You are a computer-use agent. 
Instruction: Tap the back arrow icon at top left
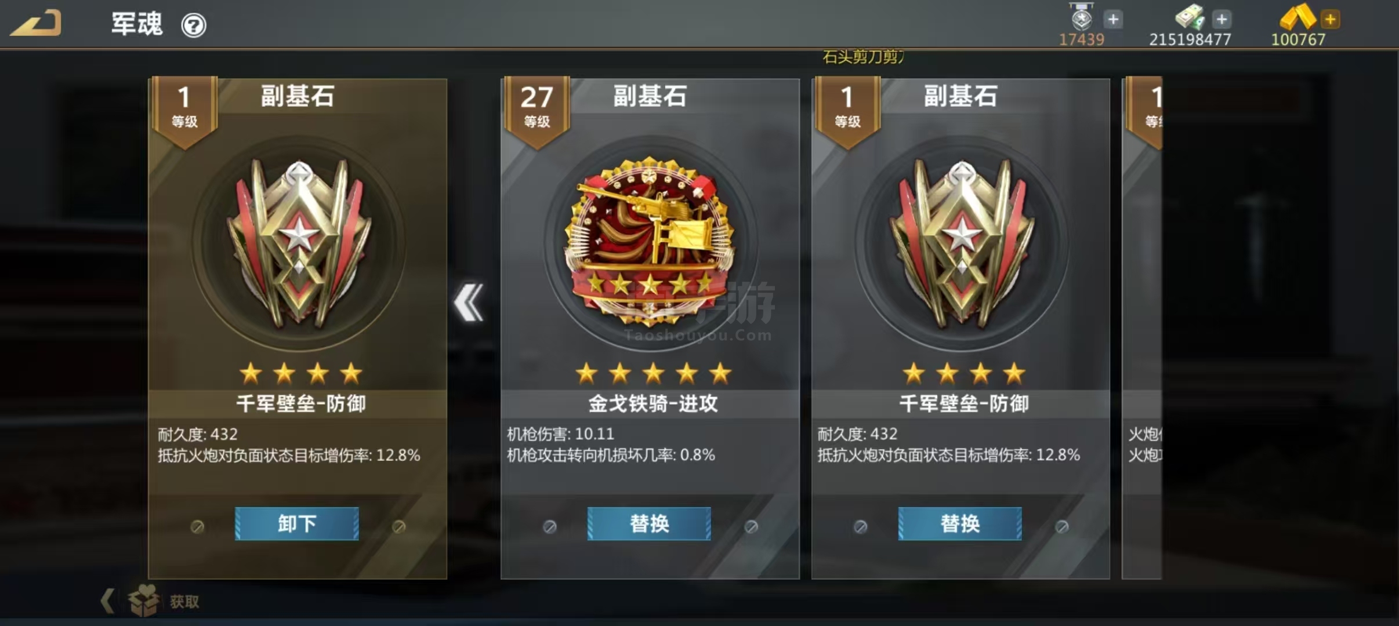click(x=36, y=23)
